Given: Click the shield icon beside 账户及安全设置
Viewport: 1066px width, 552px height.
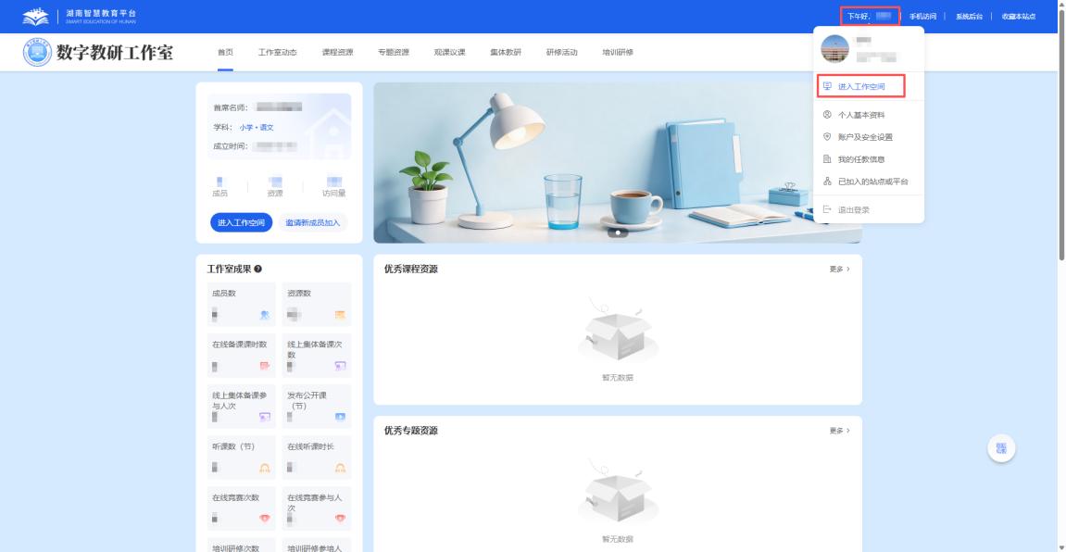Looking at the screenshot, I should click(827, 137).
